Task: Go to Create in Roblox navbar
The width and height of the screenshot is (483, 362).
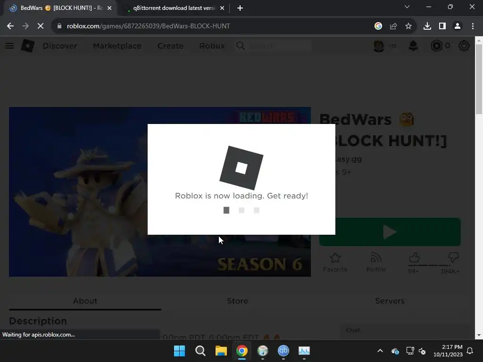Action: point(170,46)
